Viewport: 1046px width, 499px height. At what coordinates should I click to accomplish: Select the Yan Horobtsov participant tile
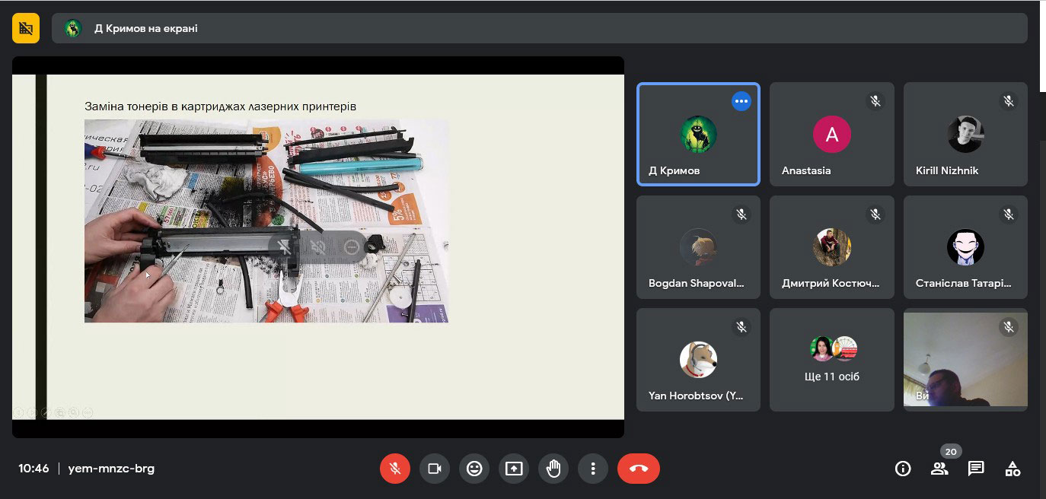698,360
